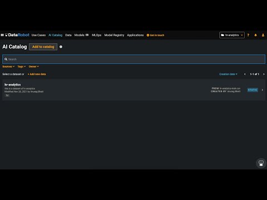Click the STATIC badge on hr-analytics row
Screen dimensions: 267x200
click(x=253, y=90)
